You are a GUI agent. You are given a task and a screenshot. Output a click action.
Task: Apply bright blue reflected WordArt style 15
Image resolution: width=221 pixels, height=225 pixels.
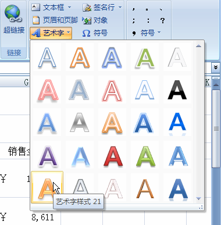click(x=177, y=123)
